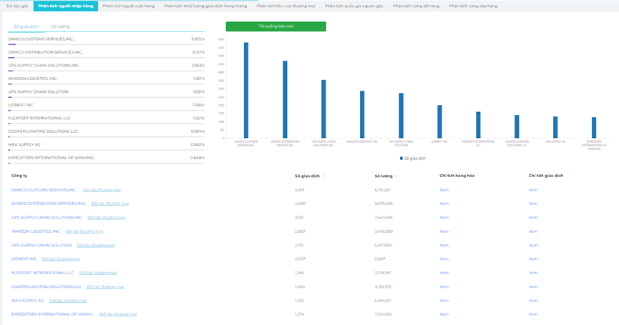View Chi tiết hàng hóa for COOPER LIGHTING SOLUTIONS

pyautogui.click(x=444, y=286)
